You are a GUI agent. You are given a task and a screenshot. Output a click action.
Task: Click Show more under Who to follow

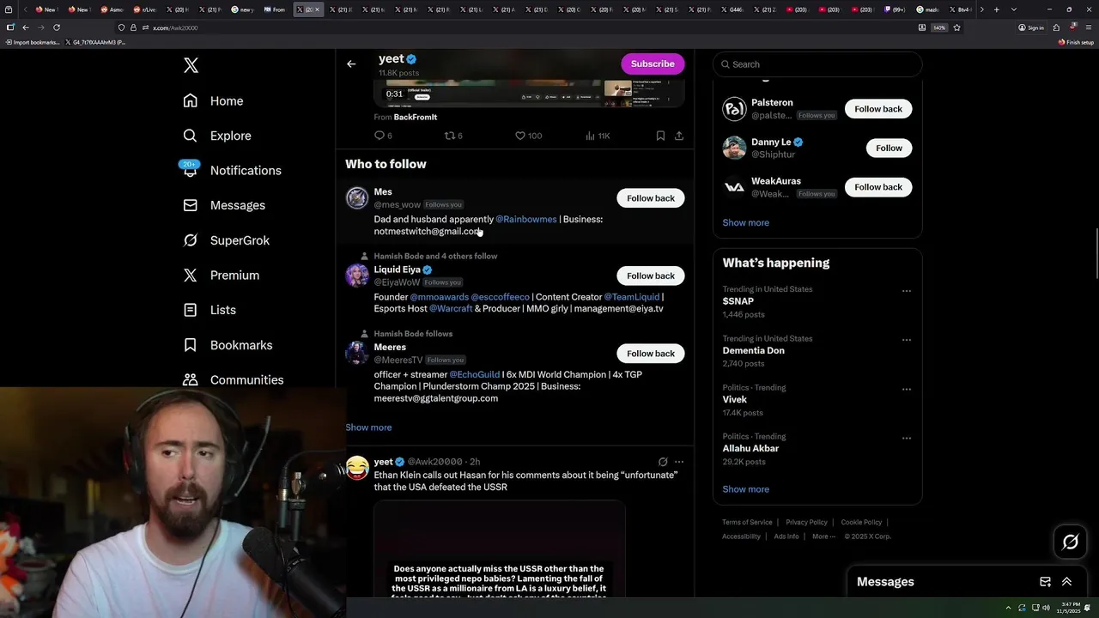tap(368, 427)
